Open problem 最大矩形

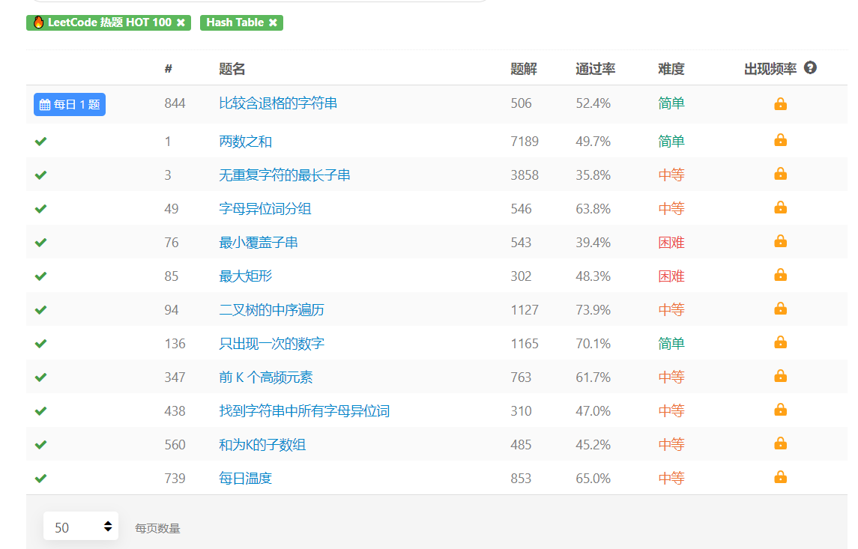(x=245, y=276)
